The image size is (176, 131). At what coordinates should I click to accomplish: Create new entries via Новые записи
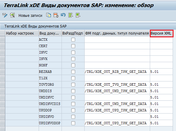coord(30,16)
